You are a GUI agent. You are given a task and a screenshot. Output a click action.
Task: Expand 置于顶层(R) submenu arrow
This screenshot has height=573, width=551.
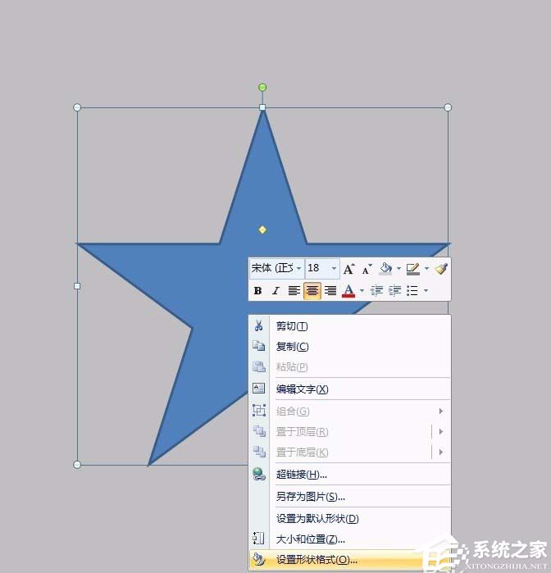[441, 431]
